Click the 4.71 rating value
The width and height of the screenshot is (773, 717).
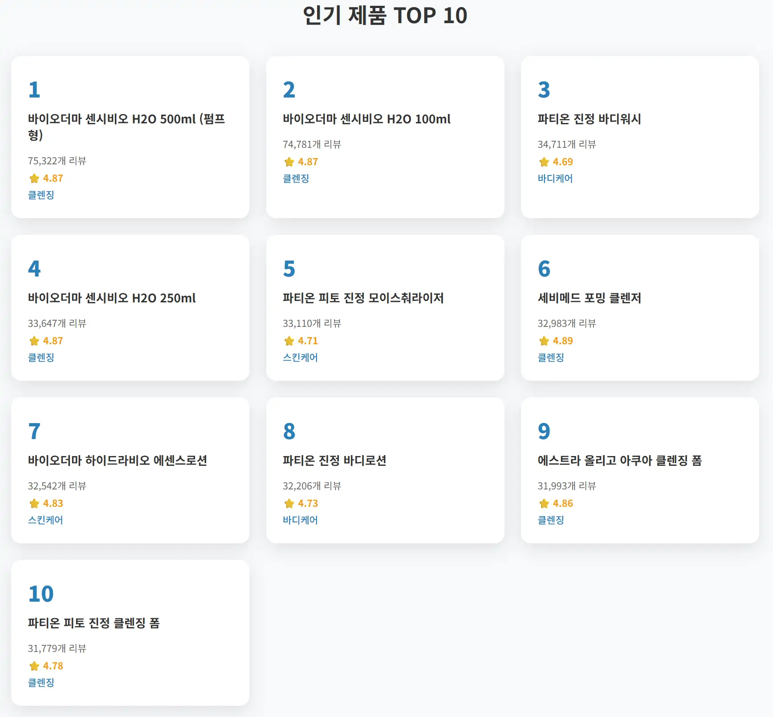308,341
